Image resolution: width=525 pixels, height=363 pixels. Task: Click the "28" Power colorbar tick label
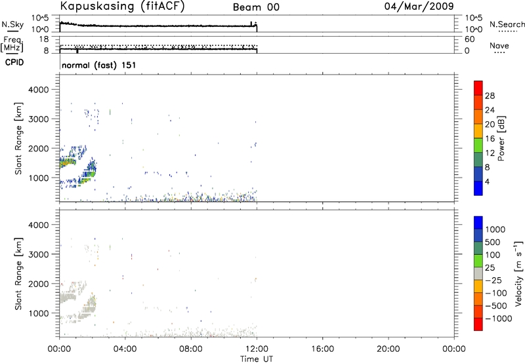(490, 96)
